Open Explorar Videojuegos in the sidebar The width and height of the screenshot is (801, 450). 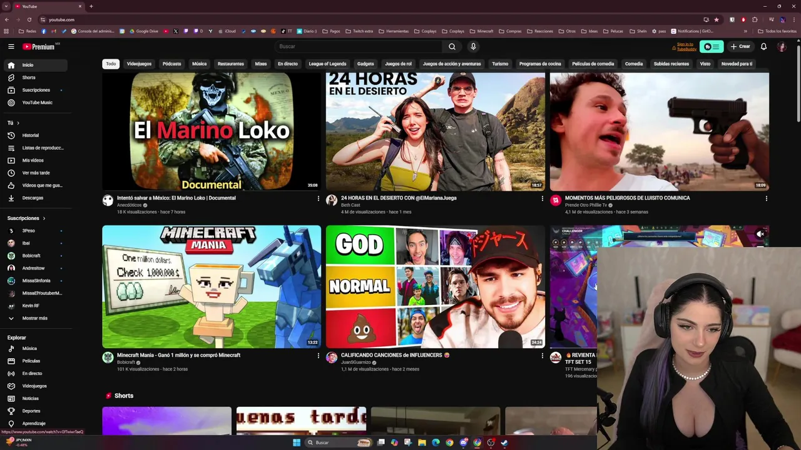(34, 386)
